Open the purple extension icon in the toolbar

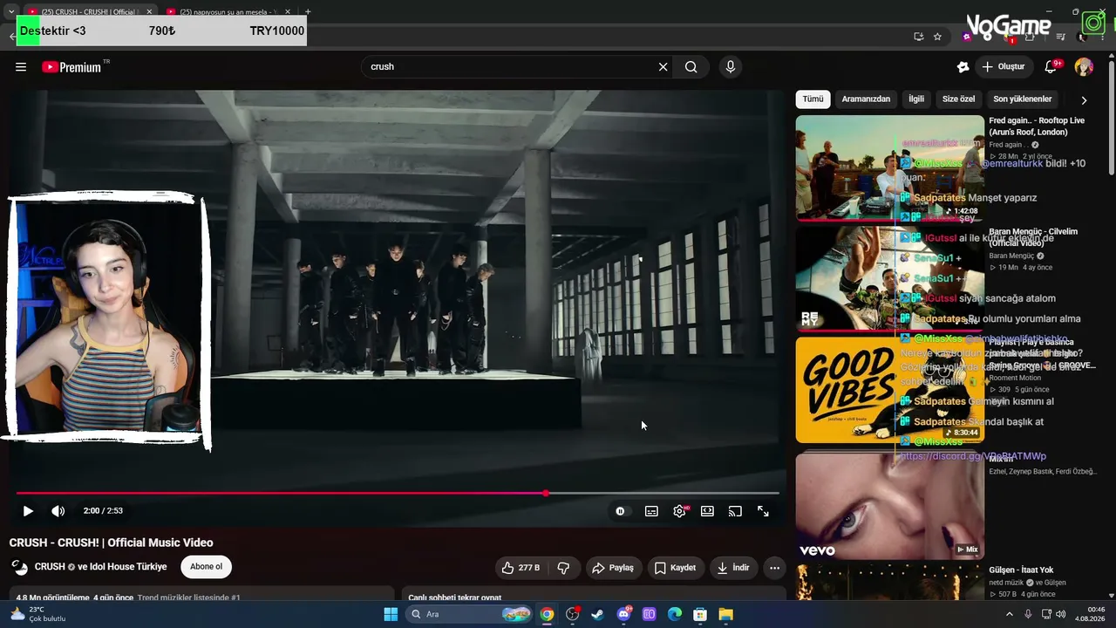(967, 37)
